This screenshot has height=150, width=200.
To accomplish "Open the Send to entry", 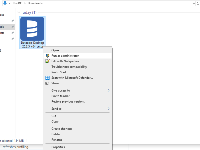I will [x=77, y=109].
